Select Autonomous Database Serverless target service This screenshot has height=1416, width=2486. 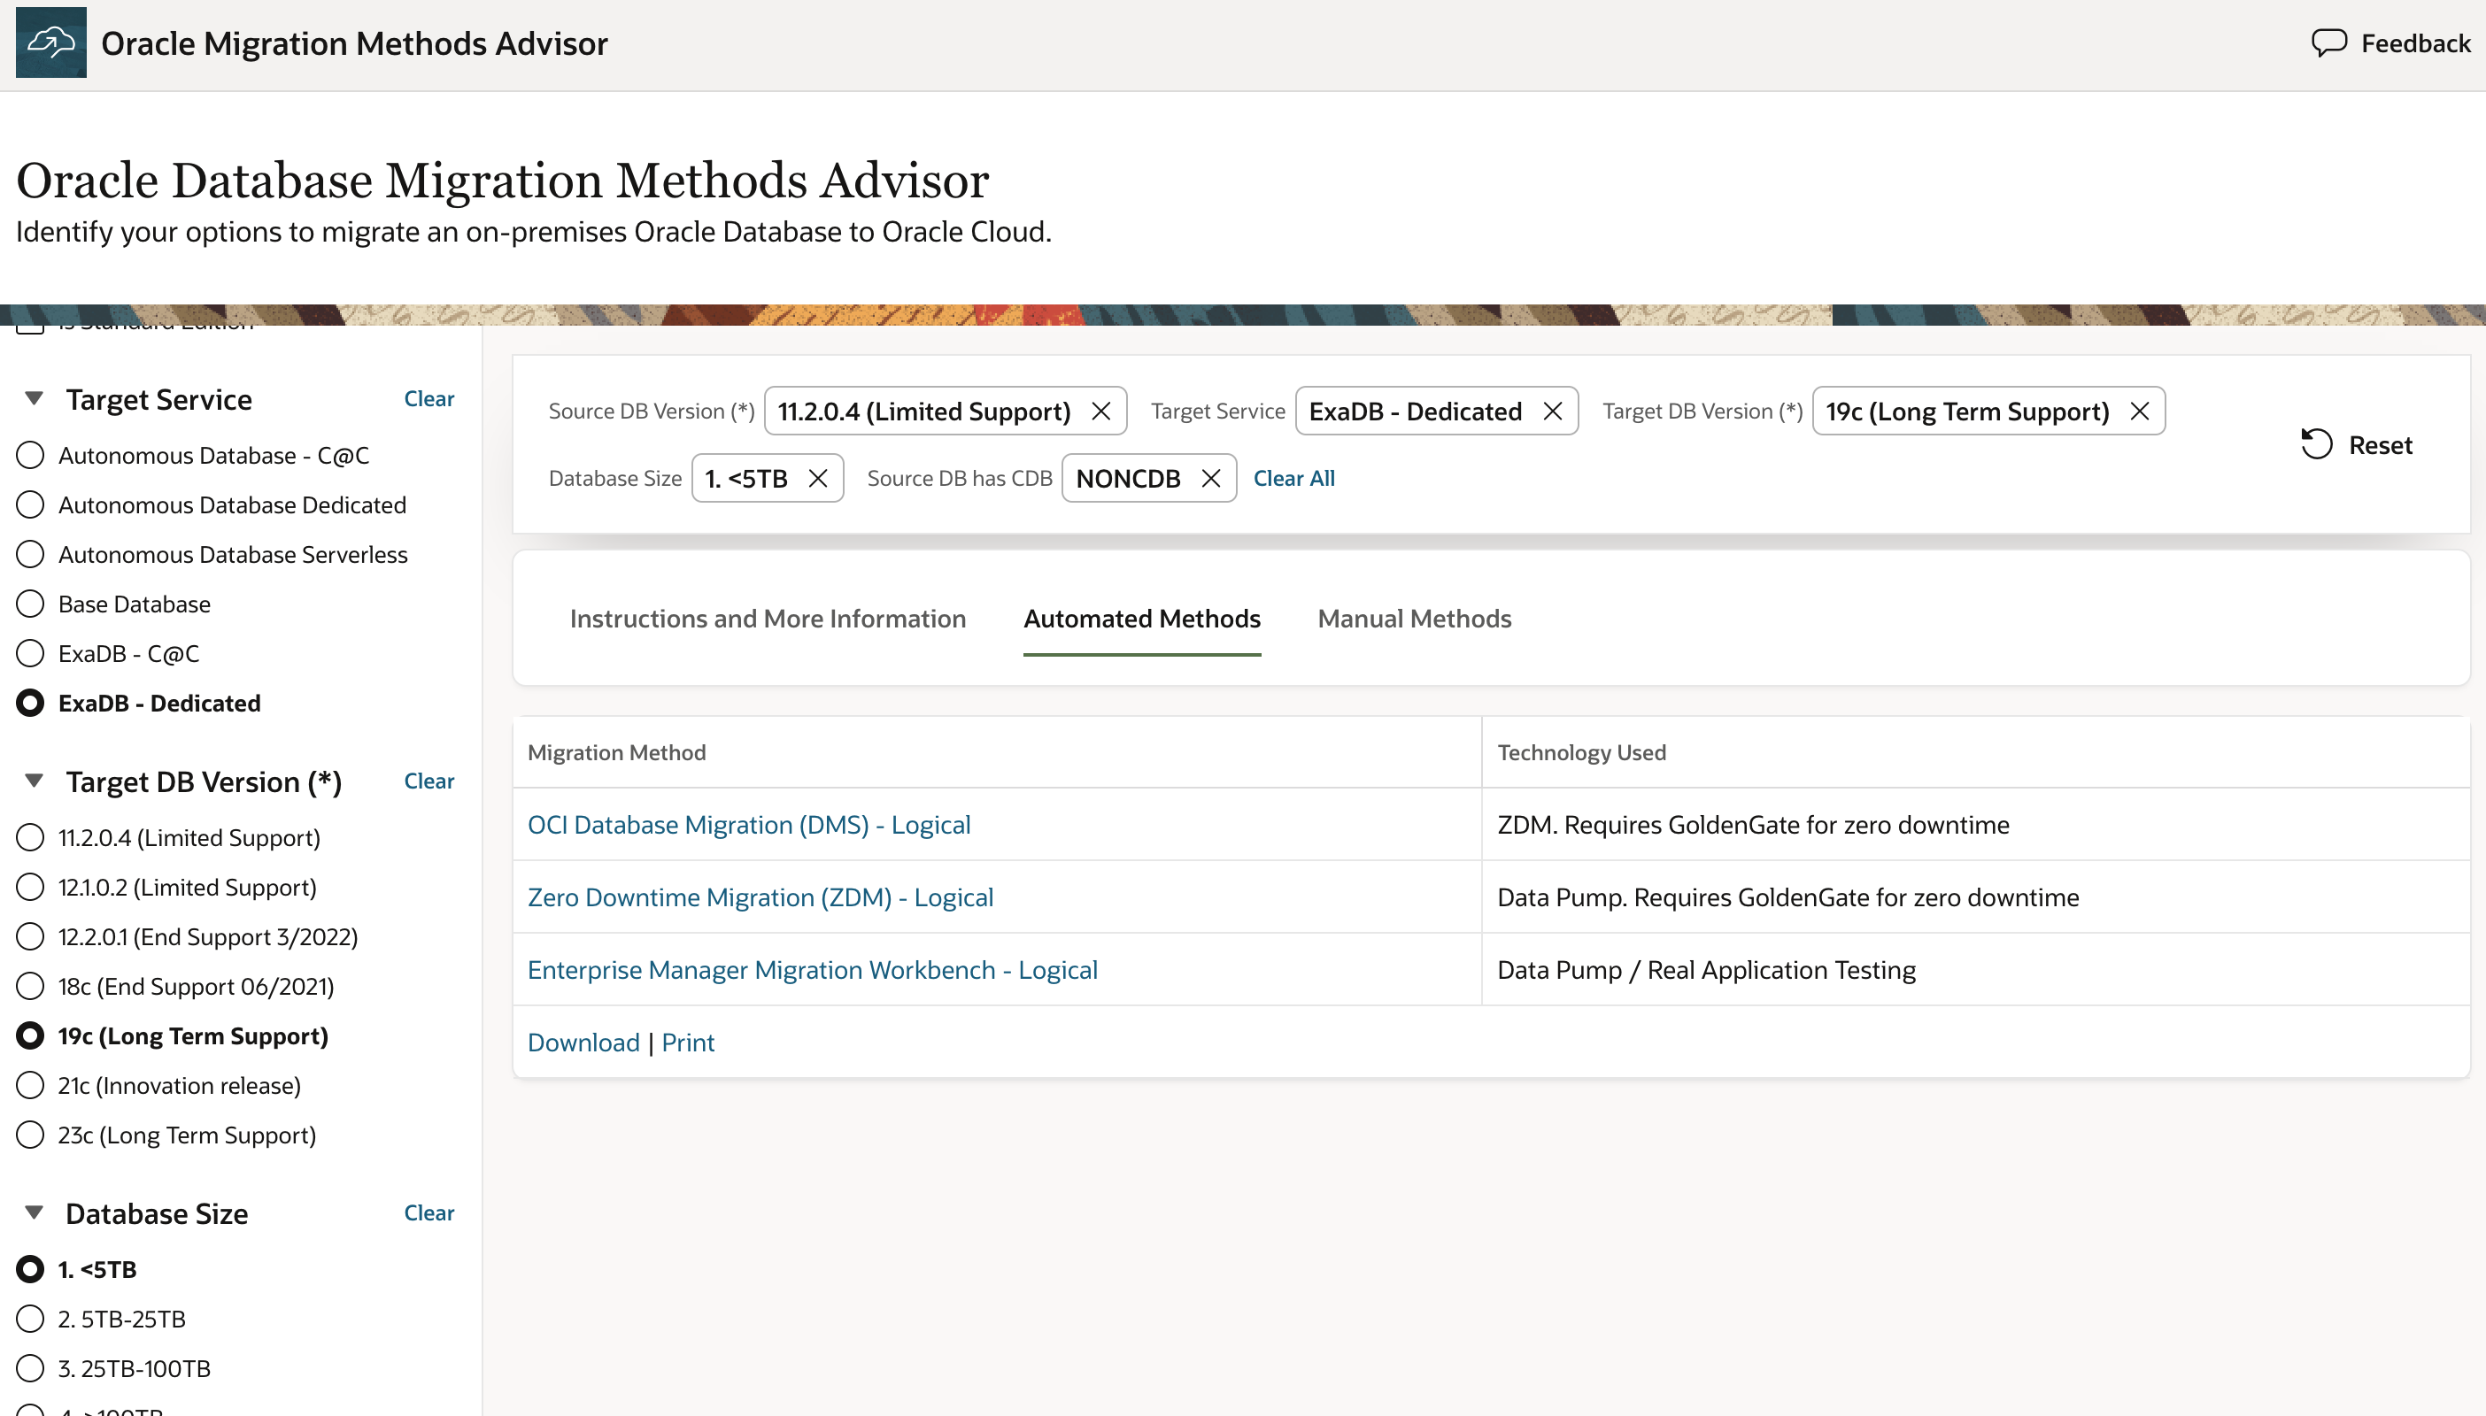[x=29, y=553]
